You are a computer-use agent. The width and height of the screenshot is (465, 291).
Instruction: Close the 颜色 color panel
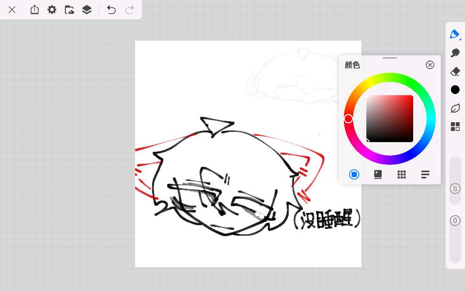click(430, 65)
